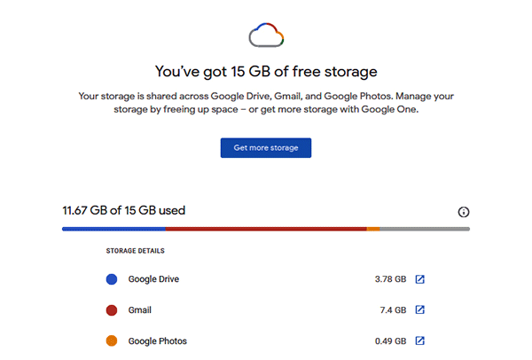
Task: Click the orange Google Photos legend dot
Action: tap(112, 340)
